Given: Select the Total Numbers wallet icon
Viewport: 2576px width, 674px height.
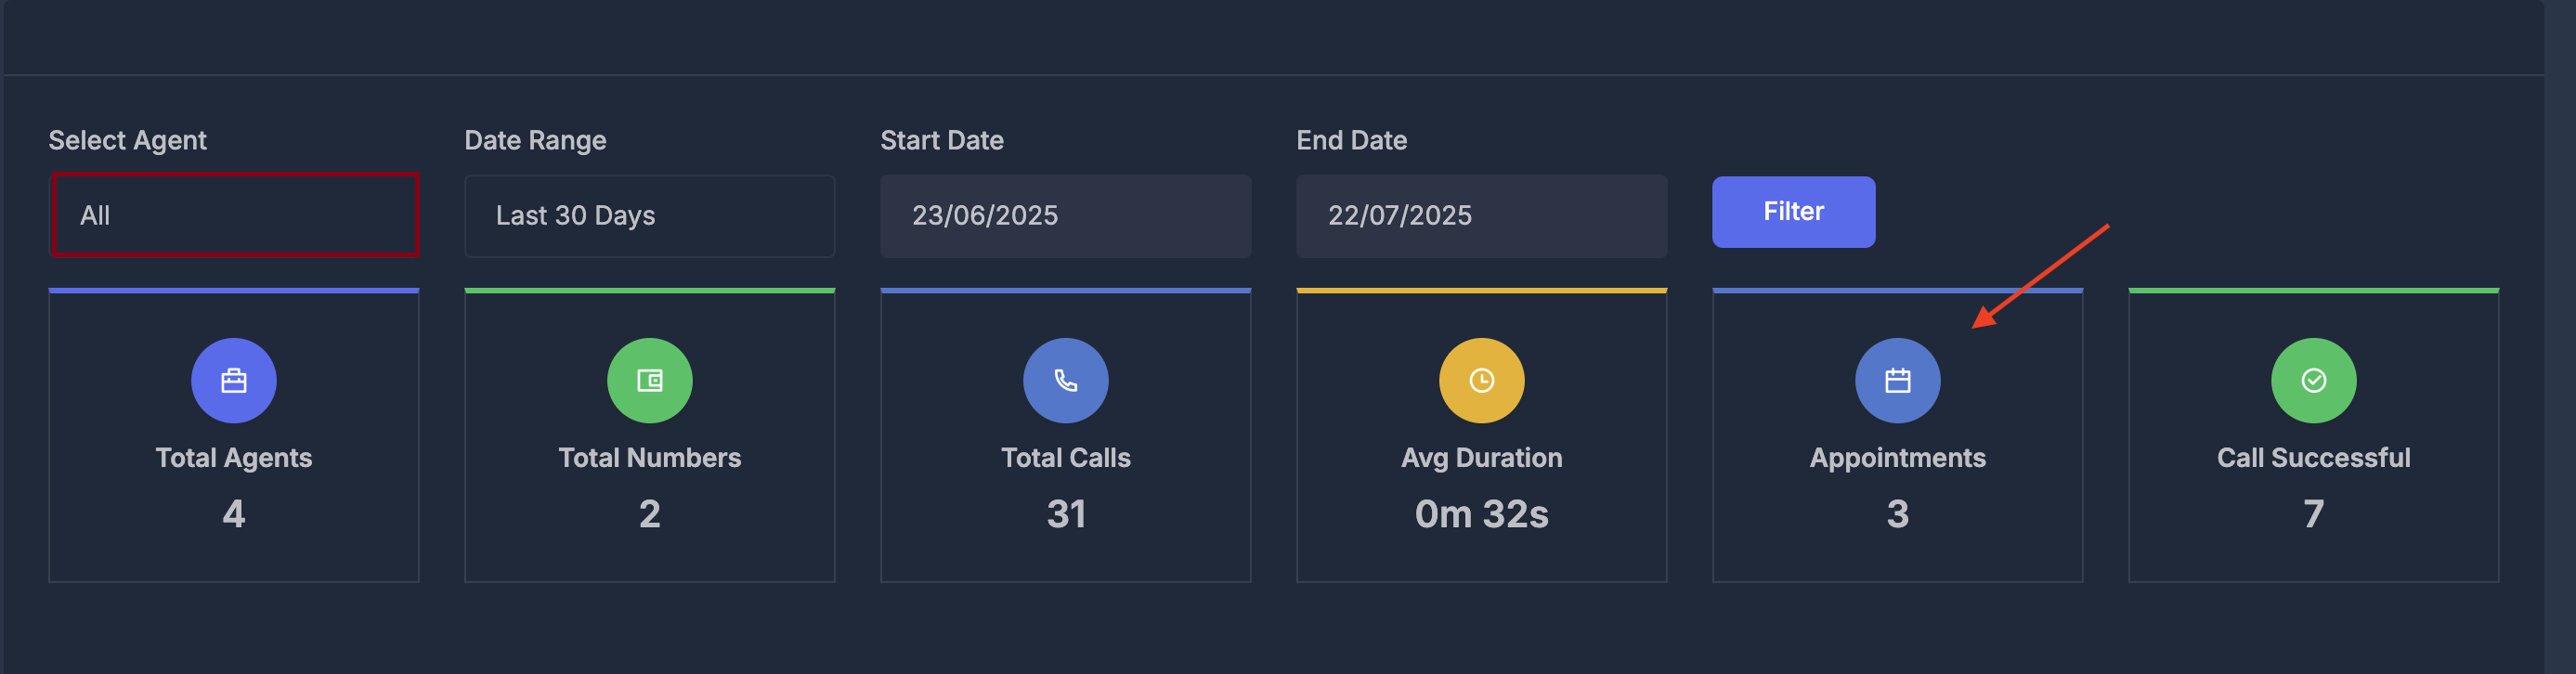Looking at the screenshot, I should point(649,380).
